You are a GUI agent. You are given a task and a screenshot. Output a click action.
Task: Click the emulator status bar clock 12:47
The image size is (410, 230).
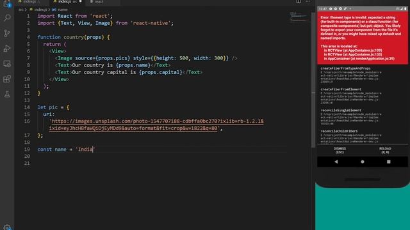323,9
